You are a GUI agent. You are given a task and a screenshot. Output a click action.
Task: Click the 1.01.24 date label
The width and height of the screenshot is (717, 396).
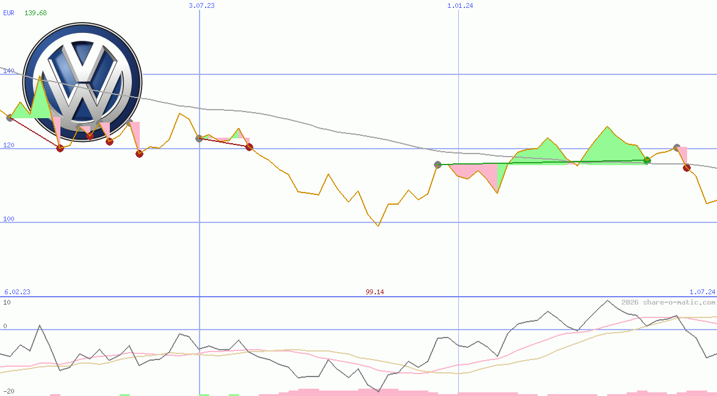[460, 5]
